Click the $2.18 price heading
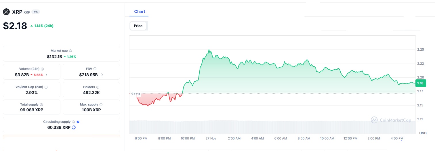Viewport: 435px width, 151px height. 15,26
